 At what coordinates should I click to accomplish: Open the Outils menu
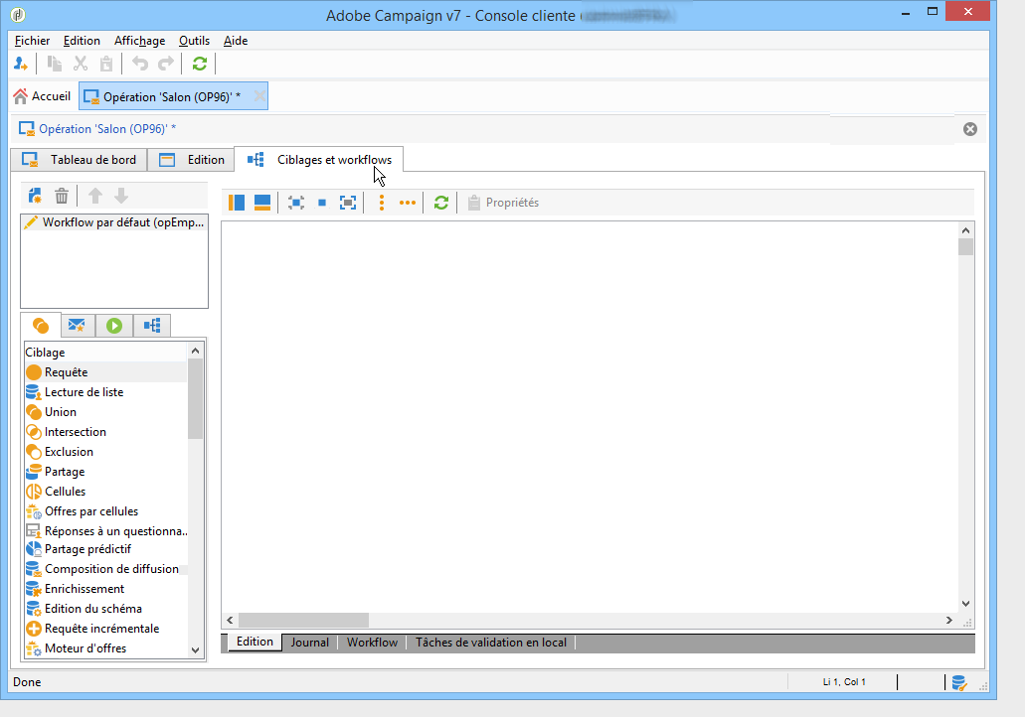click(194, 41)
